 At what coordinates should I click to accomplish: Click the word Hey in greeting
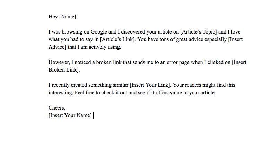[53, 17]
